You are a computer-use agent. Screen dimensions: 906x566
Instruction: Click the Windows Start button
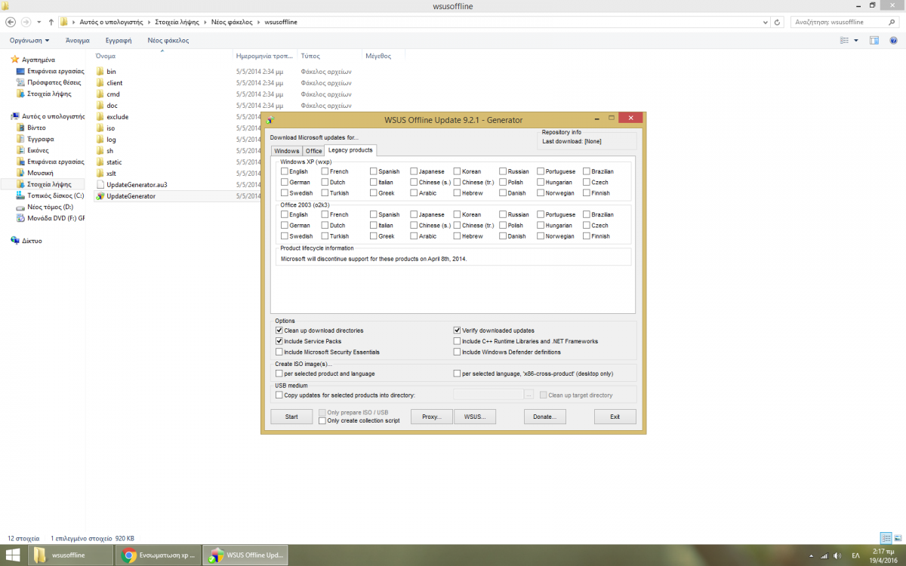(14, 555)
